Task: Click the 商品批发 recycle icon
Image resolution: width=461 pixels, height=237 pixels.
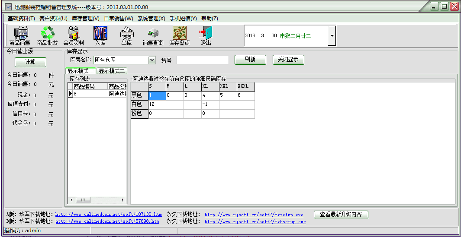Action: [x=47, y=35]
